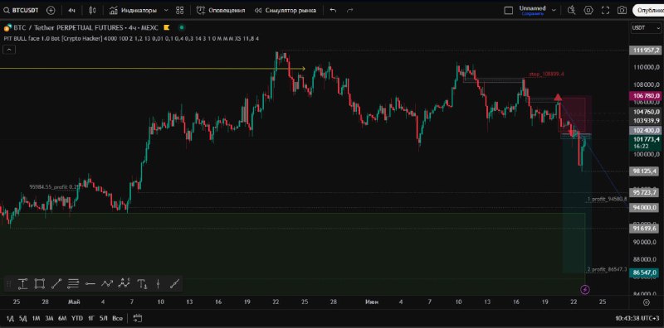Click the green market status dot
This screenshot has width=664, height=328.
(x=182, y=28)
